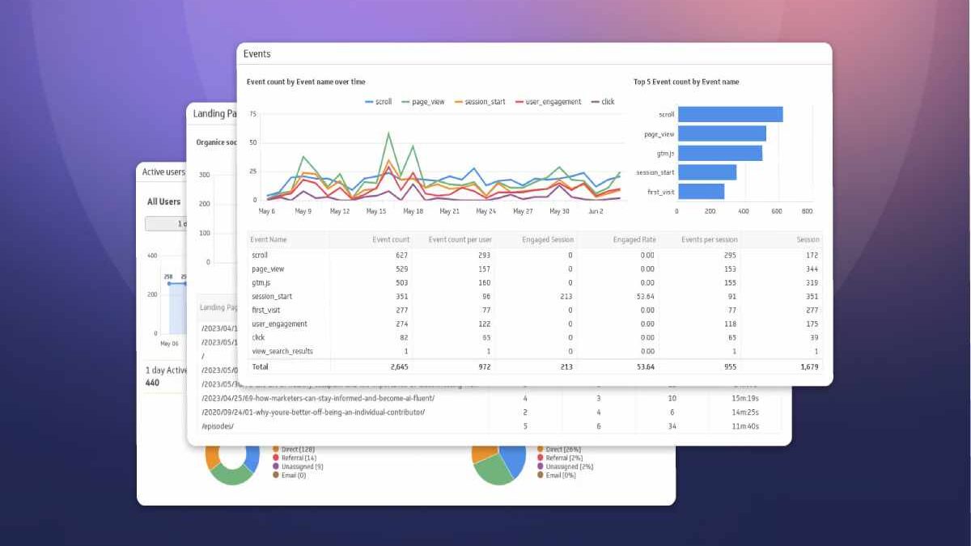Sort the table by Event count
Viewport: 971px width, 546px height.
pyautogui.click(x=392, y=239)
